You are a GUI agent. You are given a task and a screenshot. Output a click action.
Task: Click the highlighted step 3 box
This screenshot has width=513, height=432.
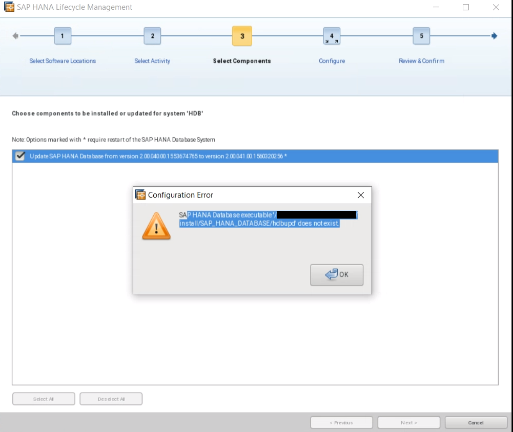[242, 36]
